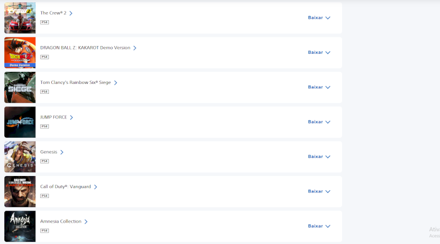Open The Crew 2 title link

click(53, 13)
